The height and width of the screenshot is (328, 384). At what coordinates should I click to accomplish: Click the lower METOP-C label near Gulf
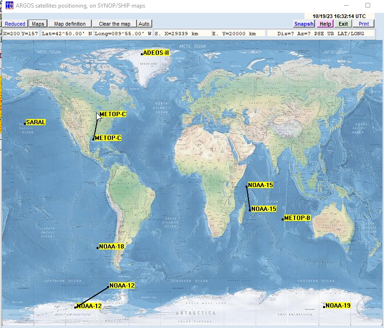pos(108,138)
